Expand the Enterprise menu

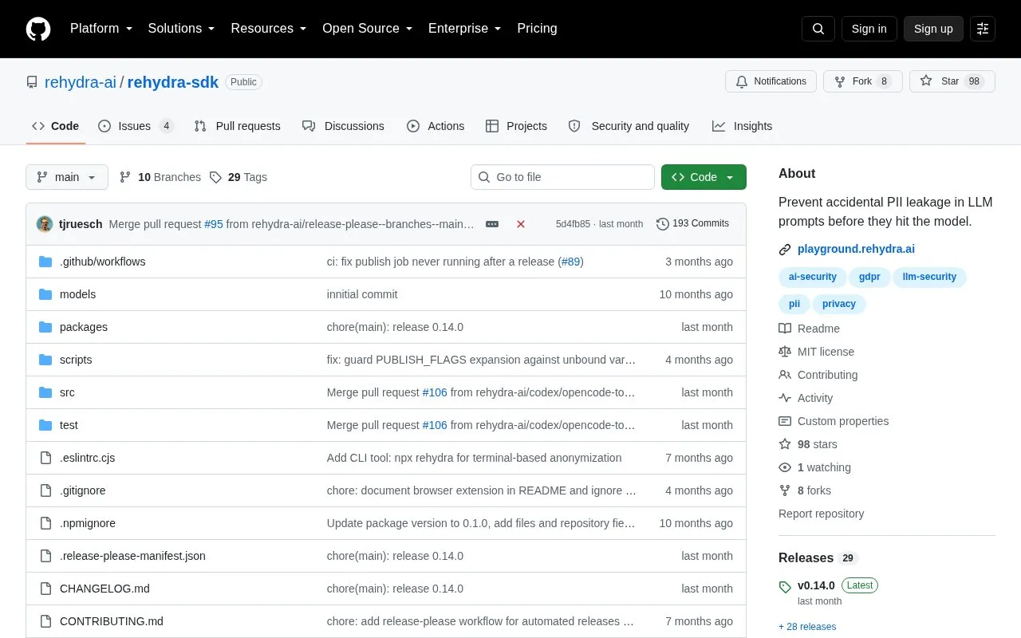pyautogui.click(x=465, y=29)
